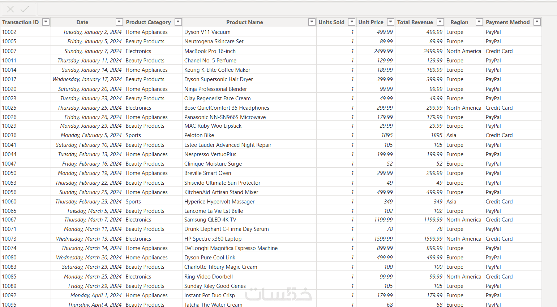Click HP Spectre x360 Laptop cell
This screenshot has height=307, width=557.
click(x=249, y=239)
